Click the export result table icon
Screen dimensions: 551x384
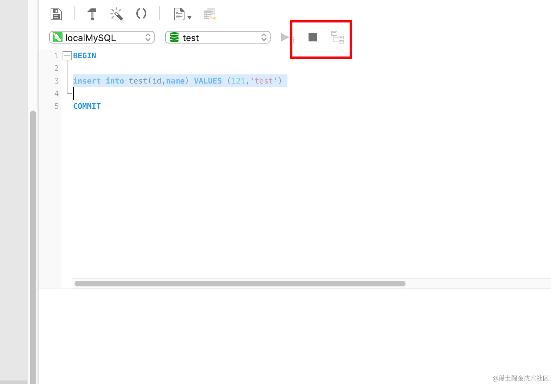[210, 14]
